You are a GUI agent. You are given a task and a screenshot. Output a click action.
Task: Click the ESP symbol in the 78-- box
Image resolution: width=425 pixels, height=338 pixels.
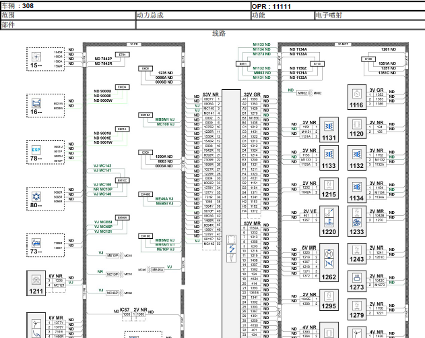(36, 150)
